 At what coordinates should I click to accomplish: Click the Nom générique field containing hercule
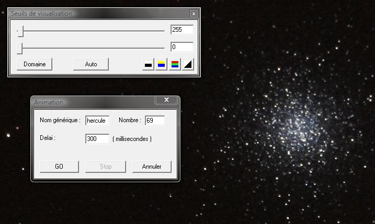tap(97, 121)
